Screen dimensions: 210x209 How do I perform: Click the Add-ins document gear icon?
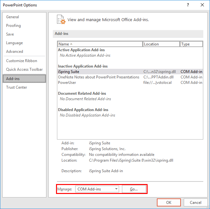[x=61, y=20]
